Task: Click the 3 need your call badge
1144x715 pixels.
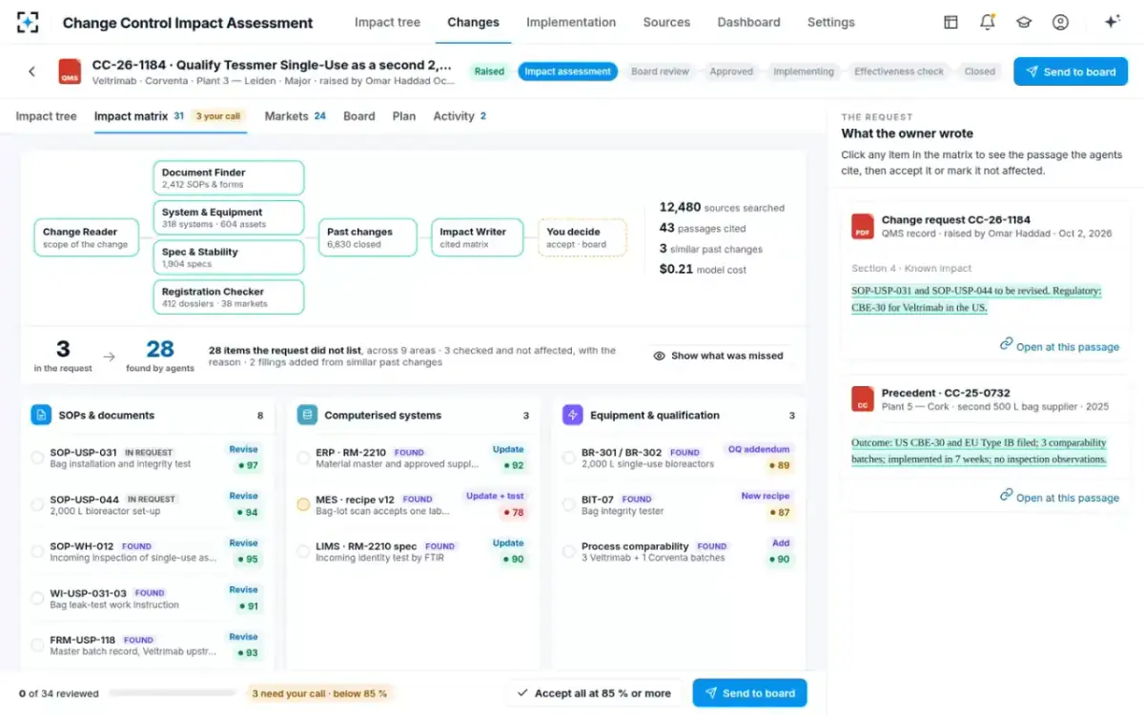Action: pyautogui.click(x=319, y=693)
